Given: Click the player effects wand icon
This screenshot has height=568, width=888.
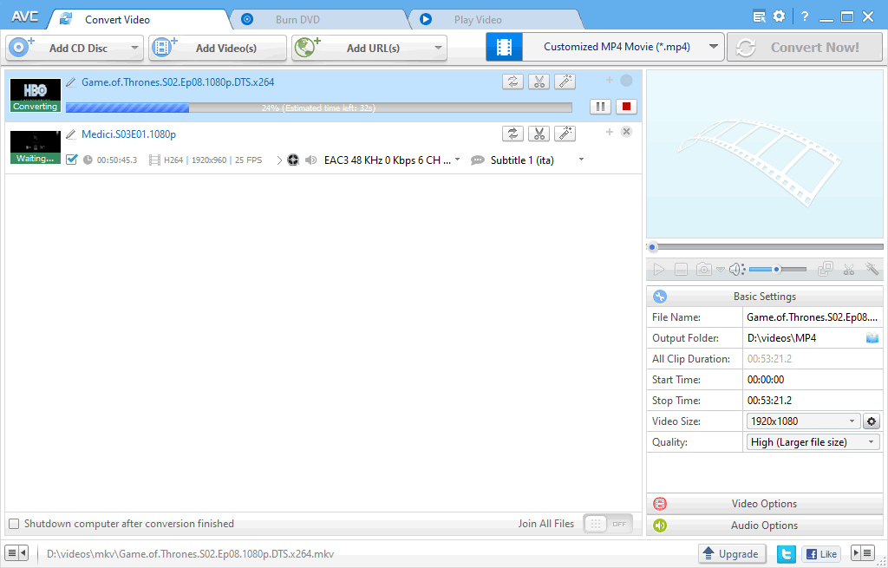Looking at the screenshot, I should (872, 270).
